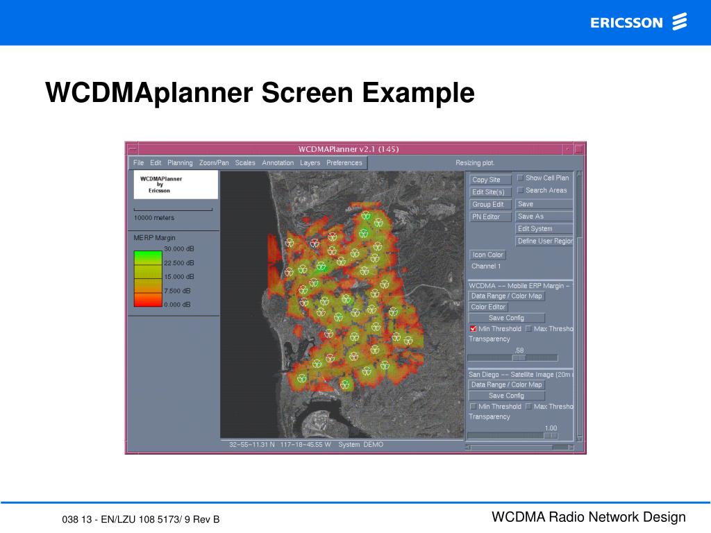Image resolution: width=711 pixels, height=533 pixels.
Task: Click the 22.500 dB legend label
Action: pyautogui.click(x=179, y=263)
